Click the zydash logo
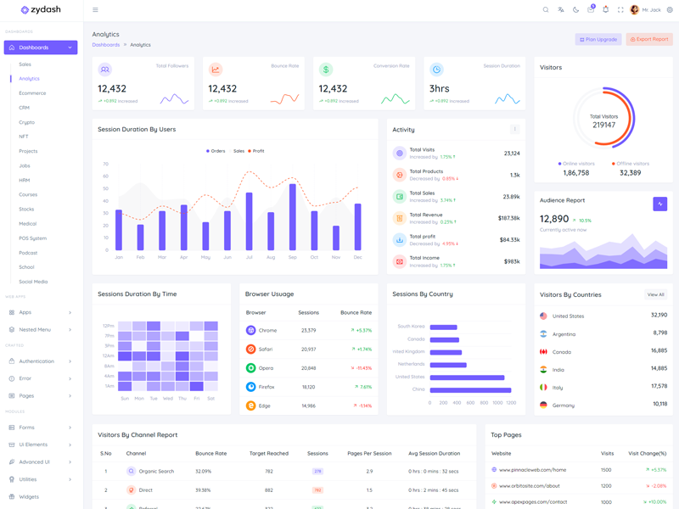The height and width of the screenshot is (509, 679). [41, 10]
